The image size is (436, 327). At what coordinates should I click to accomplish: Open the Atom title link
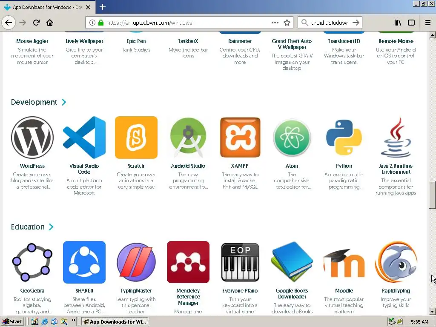292,166
